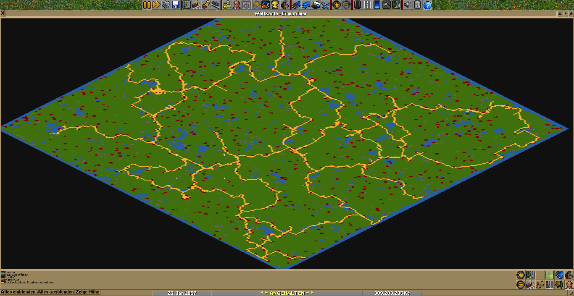Open the aircraft list icon

(x=325, y=5)
